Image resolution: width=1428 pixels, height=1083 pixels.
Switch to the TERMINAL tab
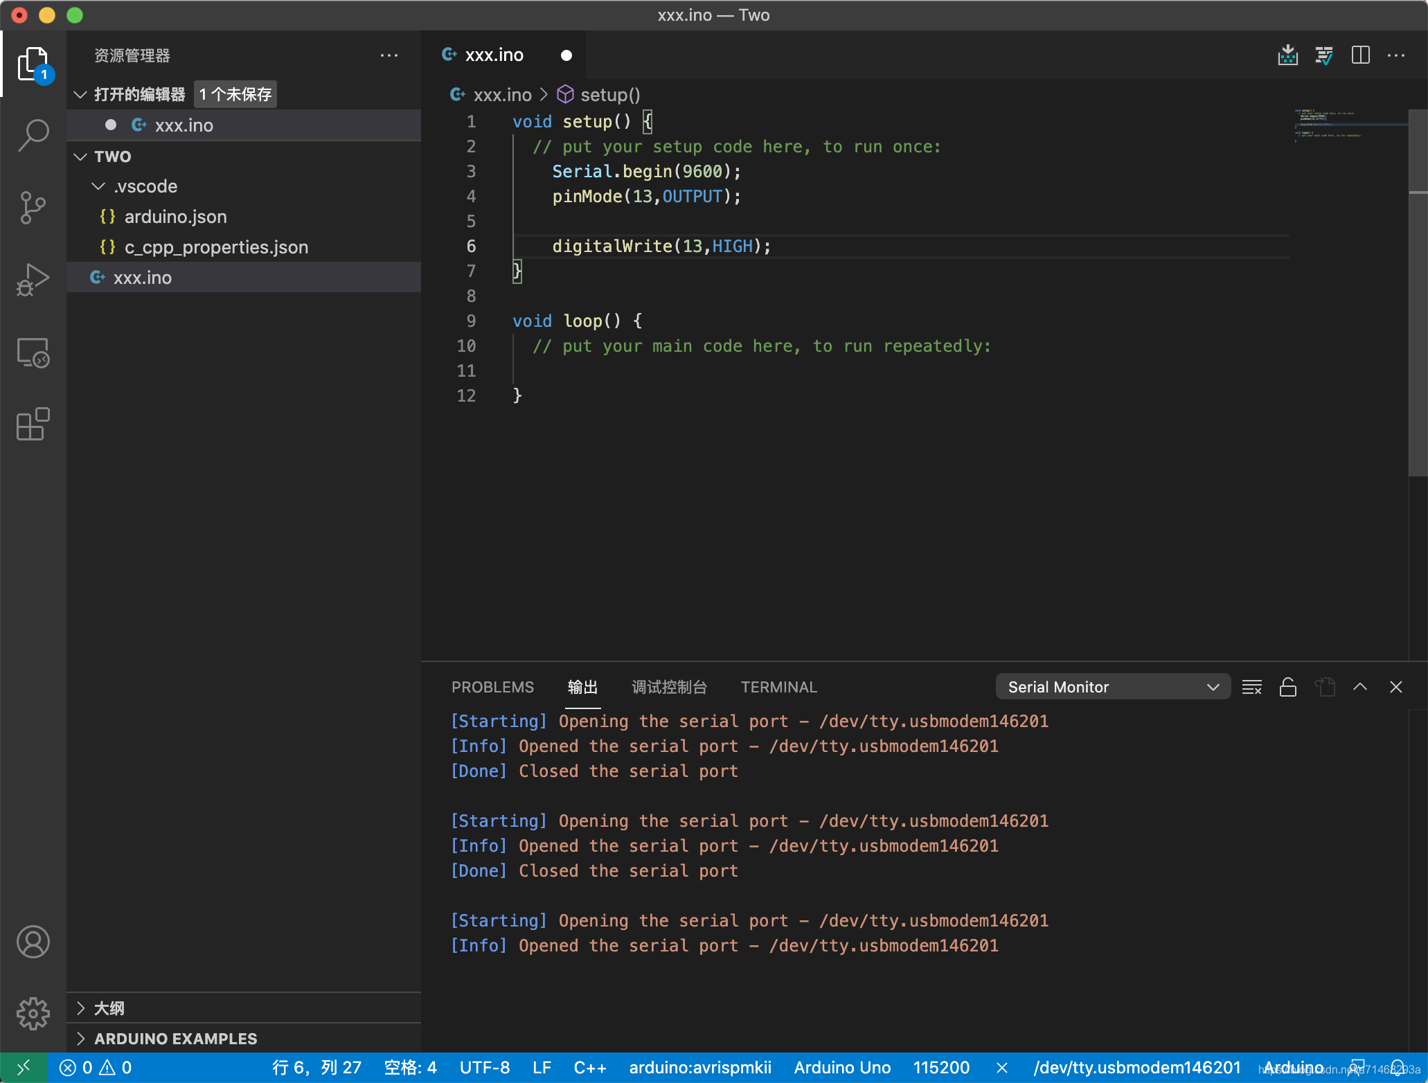(778, 687)
